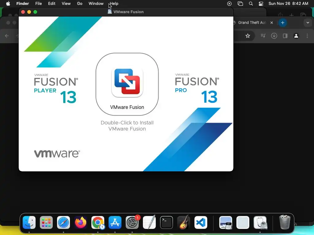
Task: Open GarageBand from the Dock
Action: click(x=183, y=222)
